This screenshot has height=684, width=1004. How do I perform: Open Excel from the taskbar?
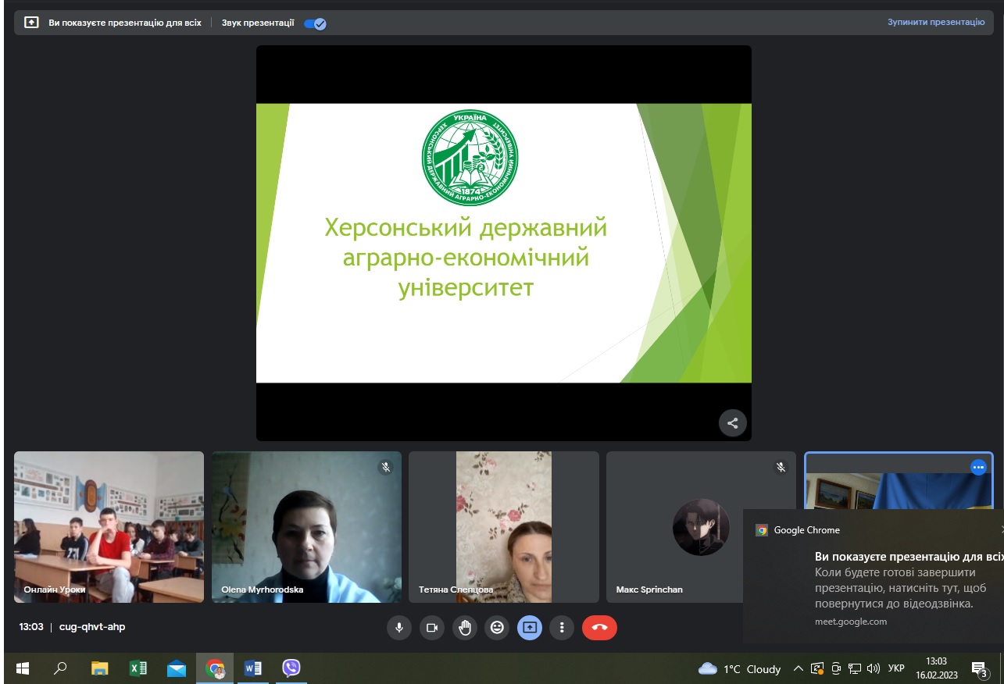click(138, 668)
